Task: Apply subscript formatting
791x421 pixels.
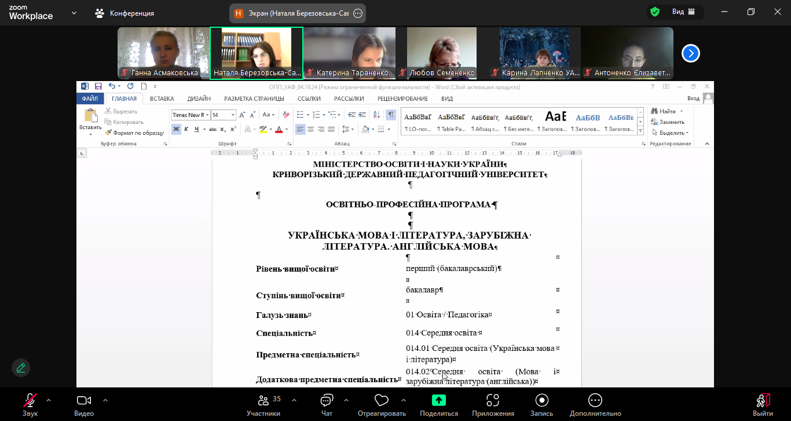Action: (x=224, y=129)
